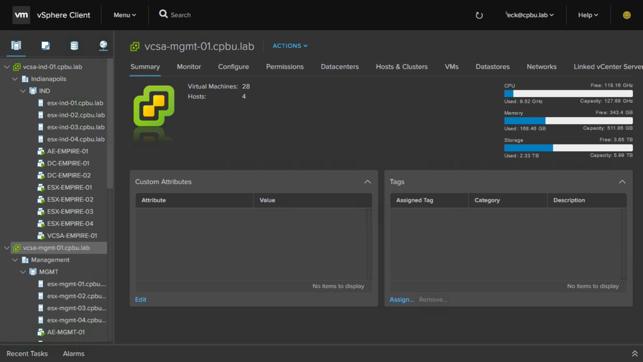The image size is (643, 362).
Task: Click the AE-EMPIRE-01 VM icon
Action: point(41,151)
